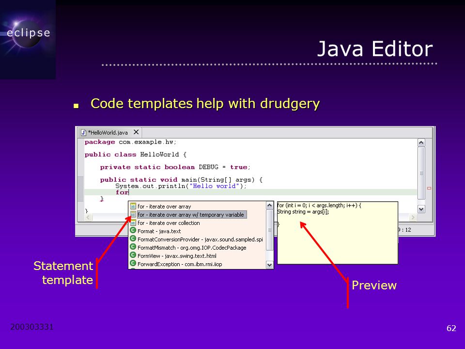Viewport: 465px width, 349px height.
Task: Click the main(String[] args) method line
Action: pyautogui.click(x=181, y=180)
